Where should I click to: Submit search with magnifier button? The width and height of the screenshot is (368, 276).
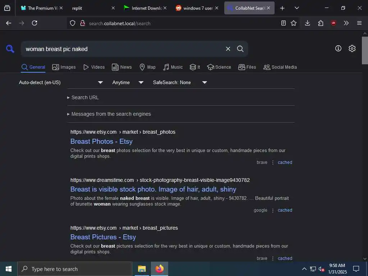tap(240, 49)
